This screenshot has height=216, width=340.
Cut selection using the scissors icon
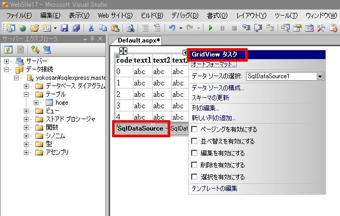tap(91, 28)
